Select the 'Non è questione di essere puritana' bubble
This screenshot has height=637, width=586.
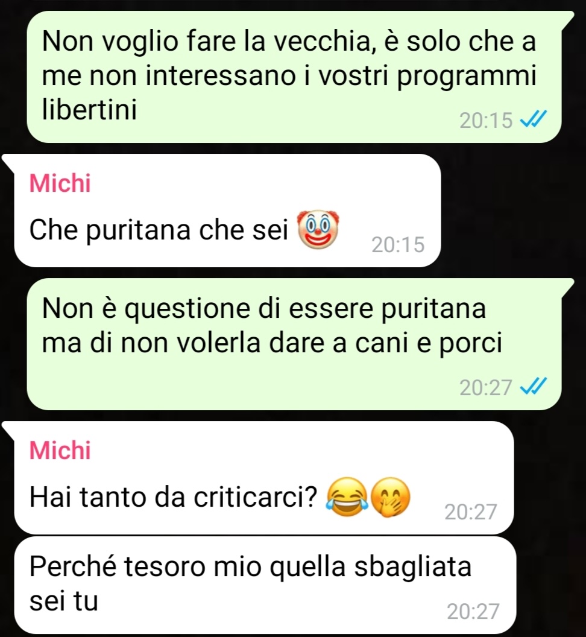(x=294, y=344)
